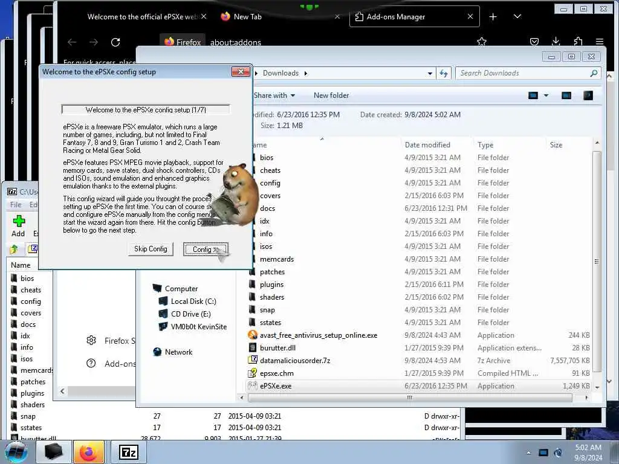Open Firefox extensions icon

[x=578, y=42]
